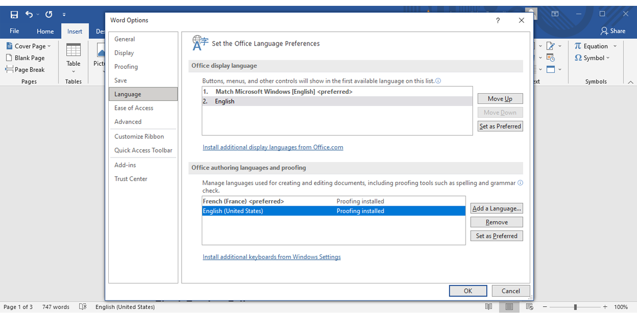Open the Equation dropdown arrow
This screenshot has height=318, width=637.
(x=616, y=46)
